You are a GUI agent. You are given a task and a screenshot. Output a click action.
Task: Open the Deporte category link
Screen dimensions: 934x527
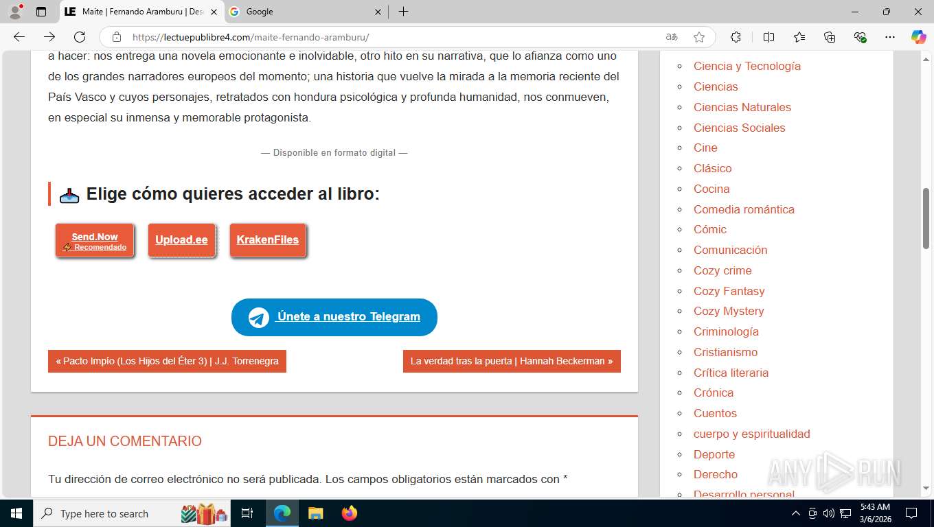[714, 454]
